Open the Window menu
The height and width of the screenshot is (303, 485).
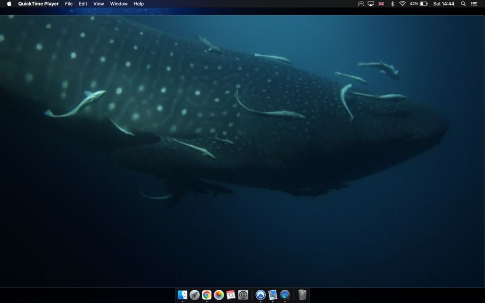118,4
